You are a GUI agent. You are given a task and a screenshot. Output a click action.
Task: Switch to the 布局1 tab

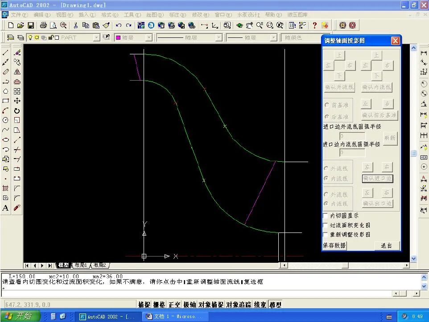pyautogui.click(x=81, y=265)
